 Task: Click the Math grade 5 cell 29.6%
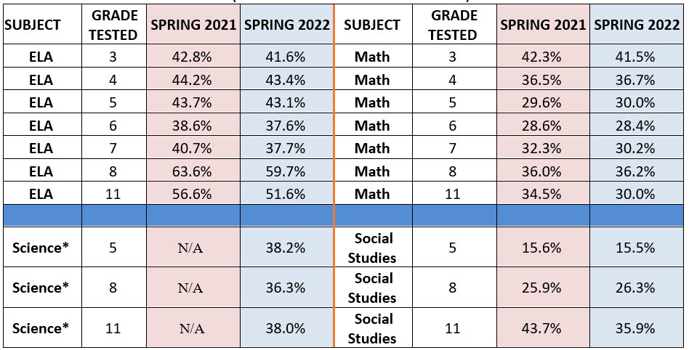tap(540, 102)
